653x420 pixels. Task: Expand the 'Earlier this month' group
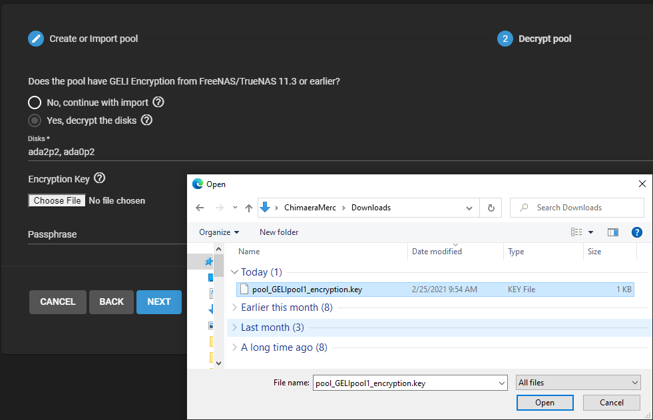click(x=234, y=308)
